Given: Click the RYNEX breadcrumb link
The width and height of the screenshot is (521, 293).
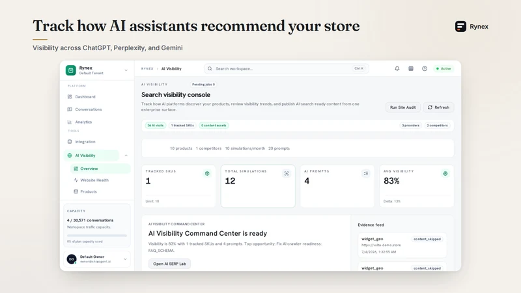Looking at the screenshot, I should click(x=147, y=69).
